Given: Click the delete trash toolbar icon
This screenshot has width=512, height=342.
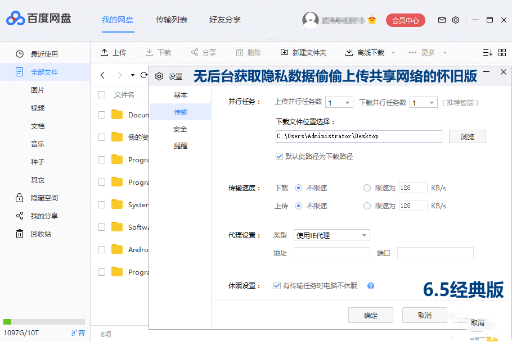Looking at the screenshot, I should click(x=240, y=52).
